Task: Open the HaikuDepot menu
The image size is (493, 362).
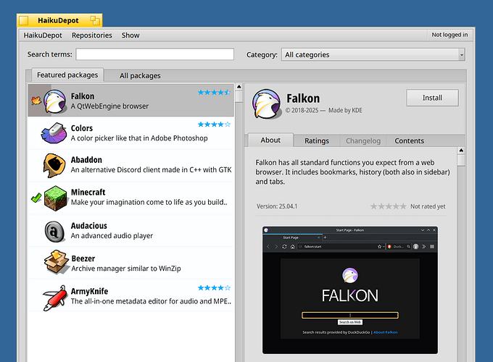Action: click(x=43, y=35)
